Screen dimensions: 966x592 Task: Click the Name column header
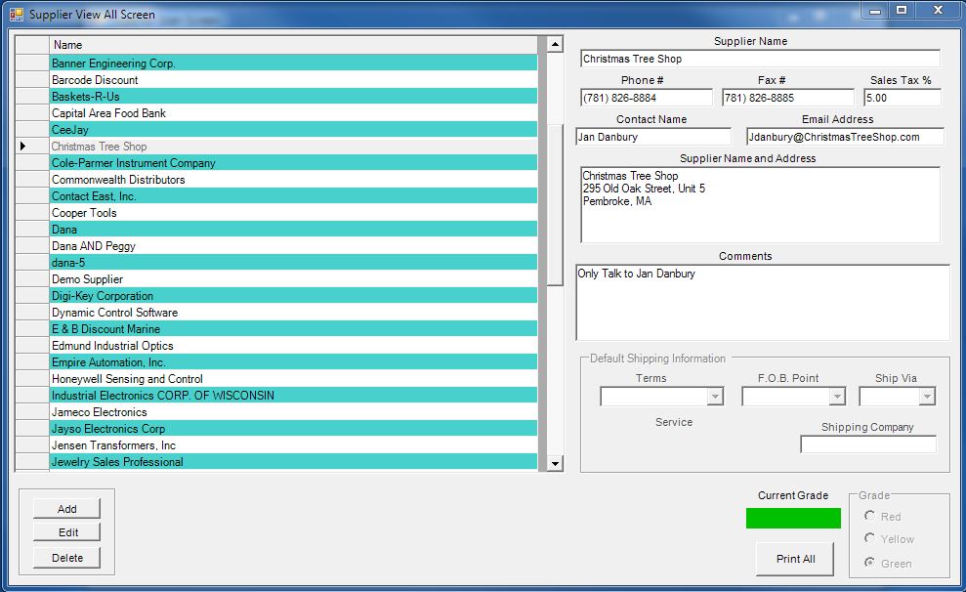point(293,45)
